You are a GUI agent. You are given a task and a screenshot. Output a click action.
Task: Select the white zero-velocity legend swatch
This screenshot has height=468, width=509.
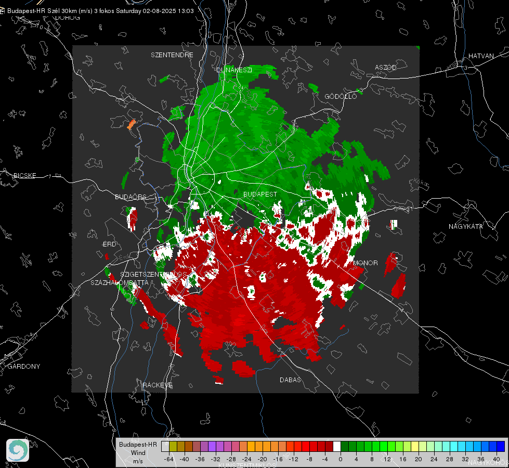tap(337, 447)
